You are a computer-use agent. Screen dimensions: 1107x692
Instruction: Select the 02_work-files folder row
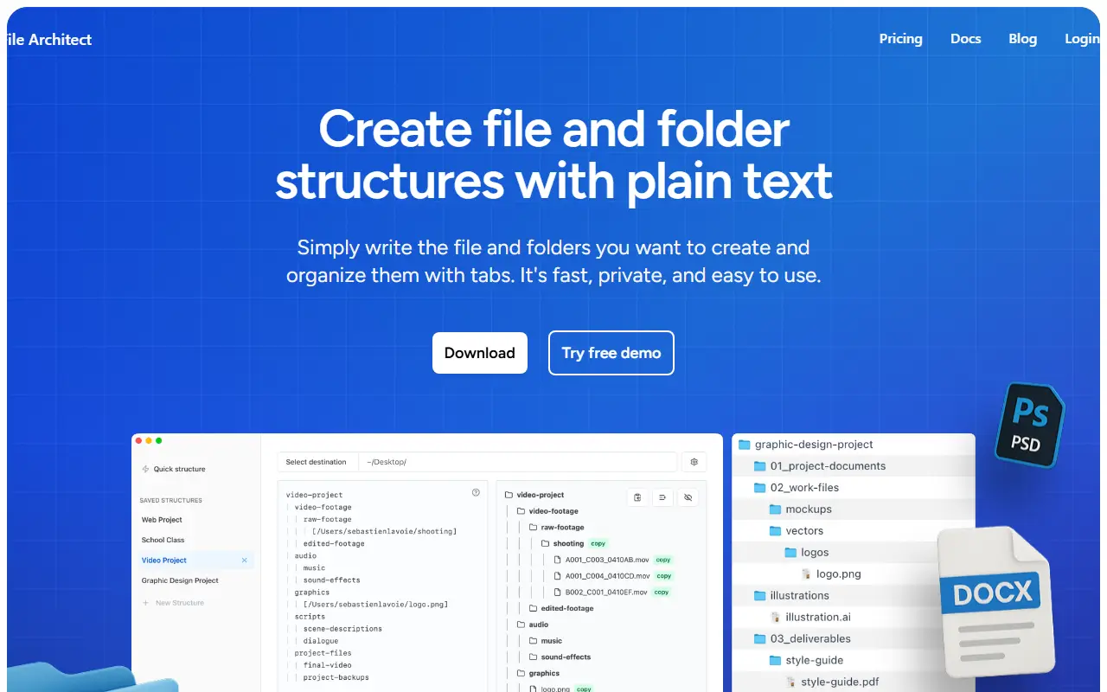click(x=854, y=488)
